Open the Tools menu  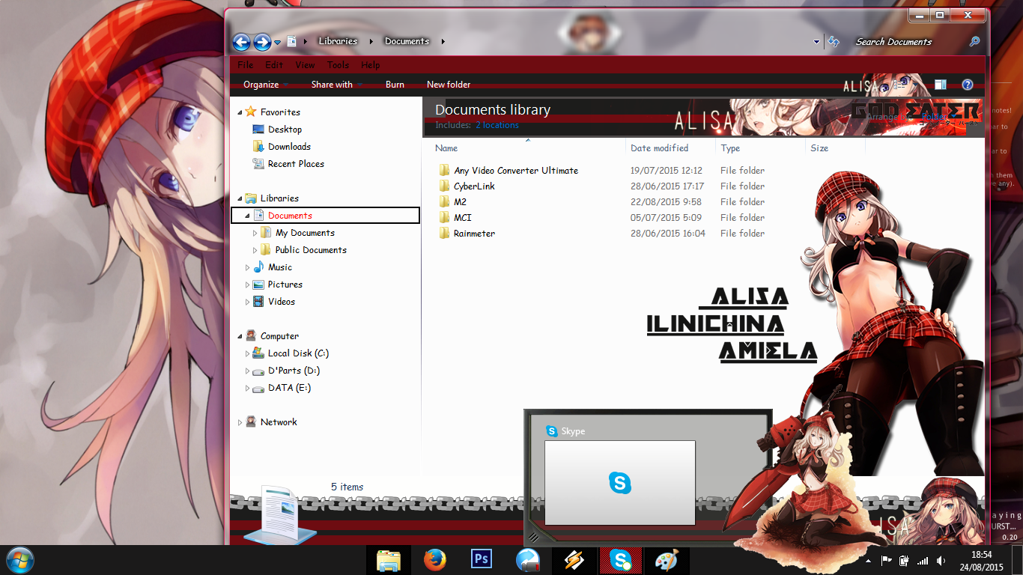[338, 65]
